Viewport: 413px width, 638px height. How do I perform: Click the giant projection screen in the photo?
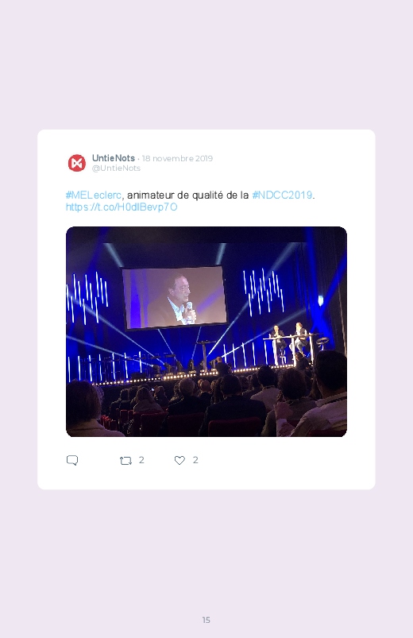click(175, 297)
